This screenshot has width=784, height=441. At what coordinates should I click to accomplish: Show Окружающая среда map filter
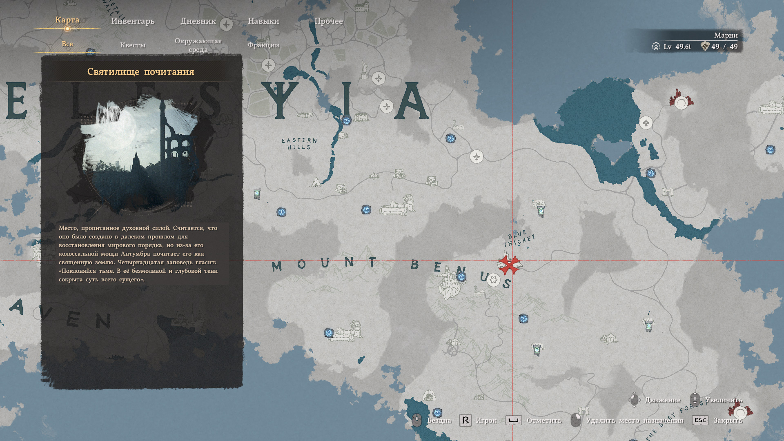198,45
